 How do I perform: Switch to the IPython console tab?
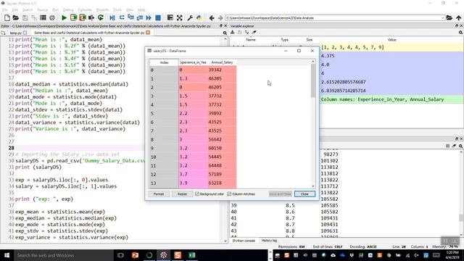pyautogui.click(x=244, y=241)
